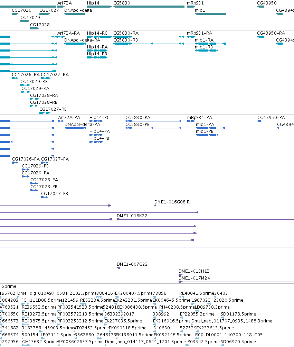The width and height of the screenshot is (294, 347).
Task: Select the CG17027 gene label in top track
Action: tap(49, 10)
